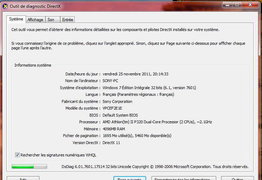262x180 pixels.
Task: Click the 4096MB RAM memory value
Action: pyautogui.click(x=114, y=129)
